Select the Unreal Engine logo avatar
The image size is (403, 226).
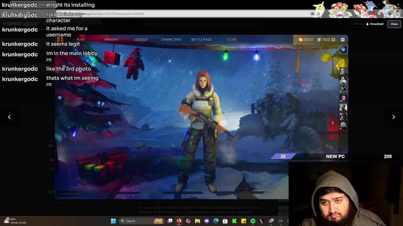point(343,49)
